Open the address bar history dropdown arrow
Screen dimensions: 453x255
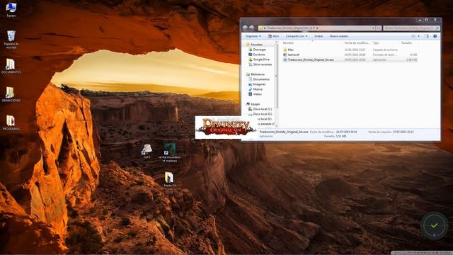click(x=373, y=28)
